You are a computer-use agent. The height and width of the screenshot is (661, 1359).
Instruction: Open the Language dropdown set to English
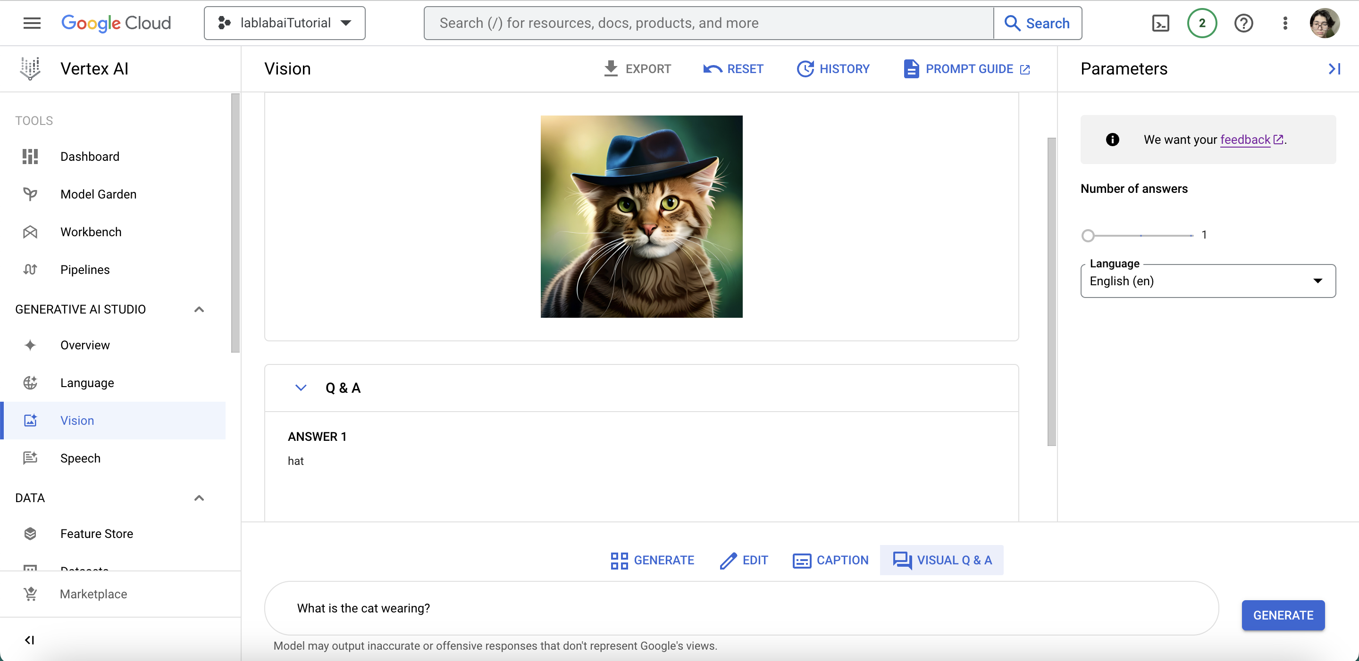tap(1208, 281)
